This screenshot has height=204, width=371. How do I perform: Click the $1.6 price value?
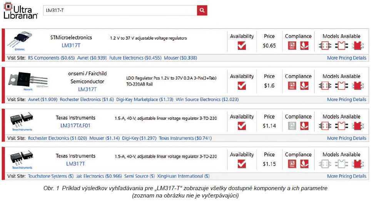[269, 86]
